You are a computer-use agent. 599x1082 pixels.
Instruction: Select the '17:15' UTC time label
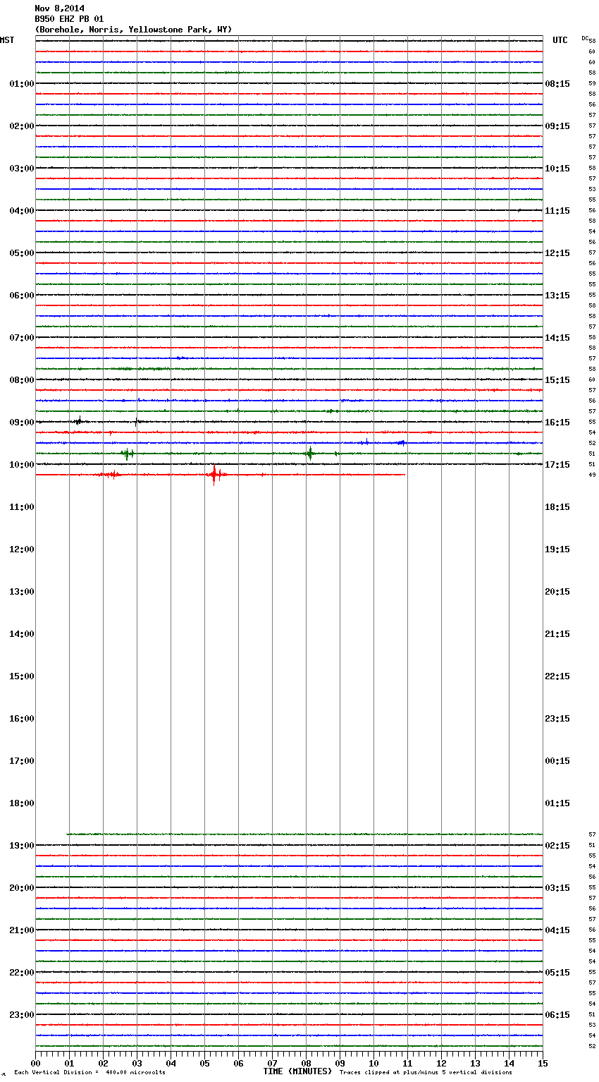(x=557, y=465)
